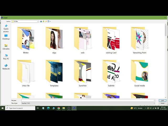
Task: Select the Urdu File folder
Action: 26,73
